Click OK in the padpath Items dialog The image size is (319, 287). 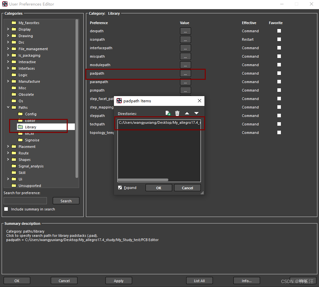[159, 188]
